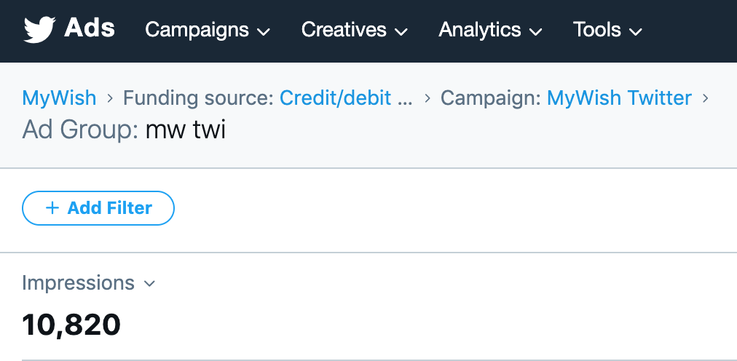Expand the Impressions metric dropdown arrow

click(x=150, y=284)
